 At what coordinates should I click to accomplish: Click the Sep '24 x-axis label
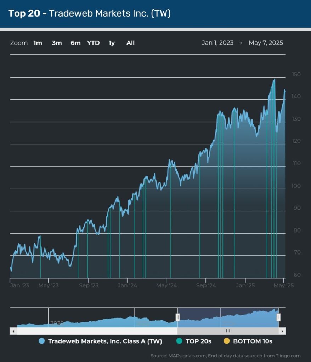(x=206, y=286)
